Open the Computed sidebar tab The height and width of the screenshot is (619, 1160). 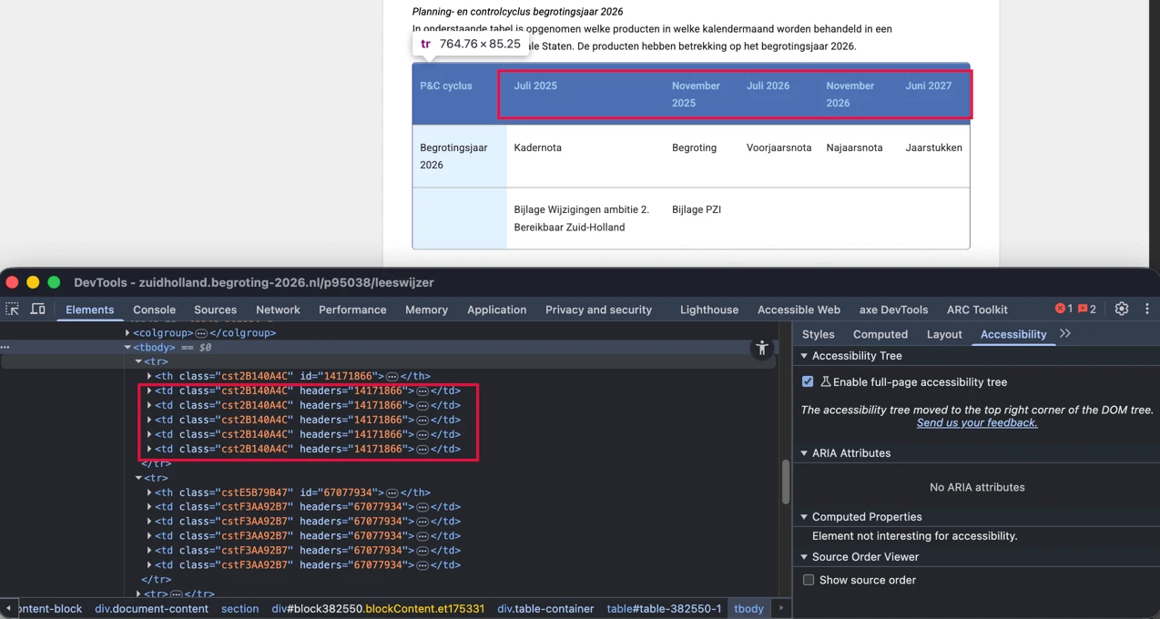pyautogui.click(x=880, y=334)
